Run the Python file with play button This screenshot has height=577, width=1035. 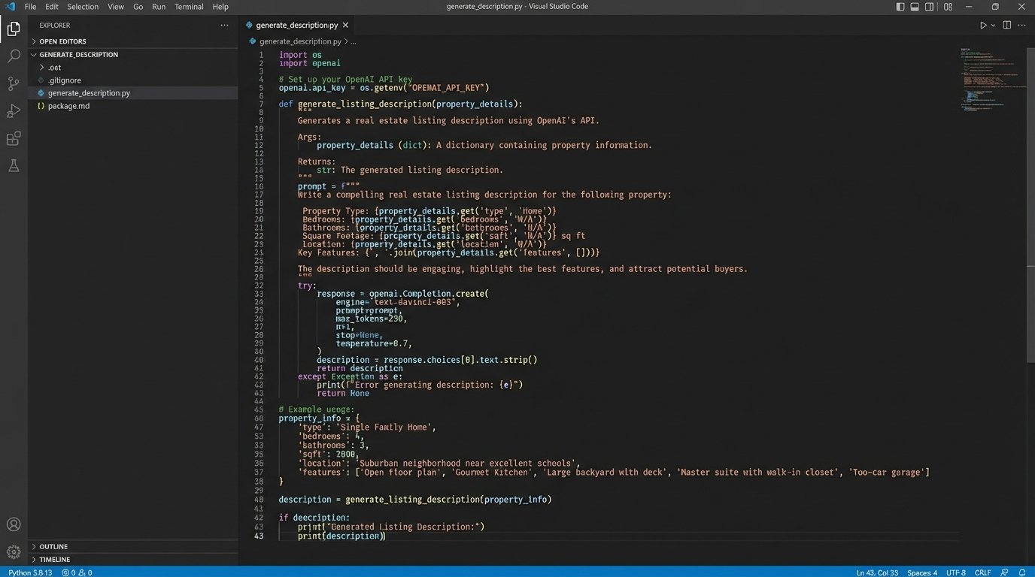(x=982, y=25)
